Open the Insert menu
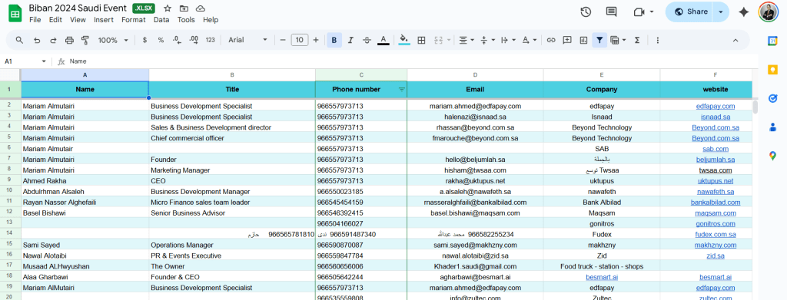 coord(104,20)
